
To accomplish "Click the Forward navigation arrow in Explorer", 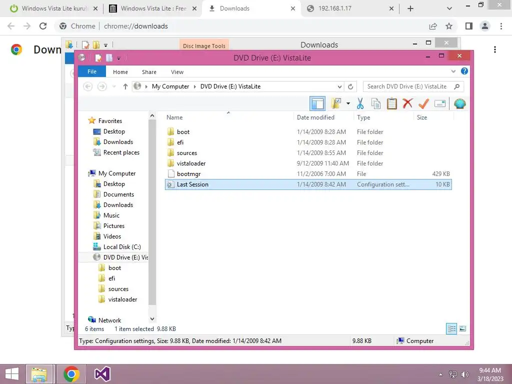I will [102, 86].
